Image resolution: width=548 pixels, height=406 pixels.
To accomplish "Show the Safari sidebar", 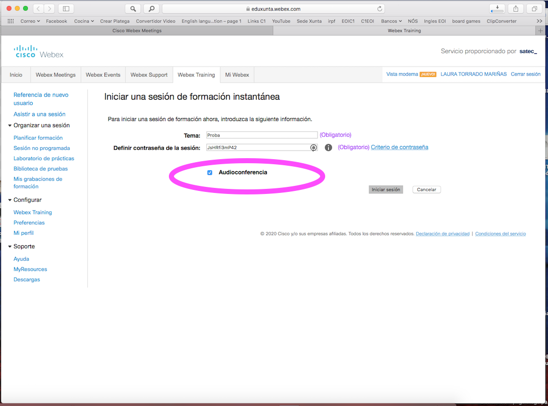I will click(x=66, y=9).
